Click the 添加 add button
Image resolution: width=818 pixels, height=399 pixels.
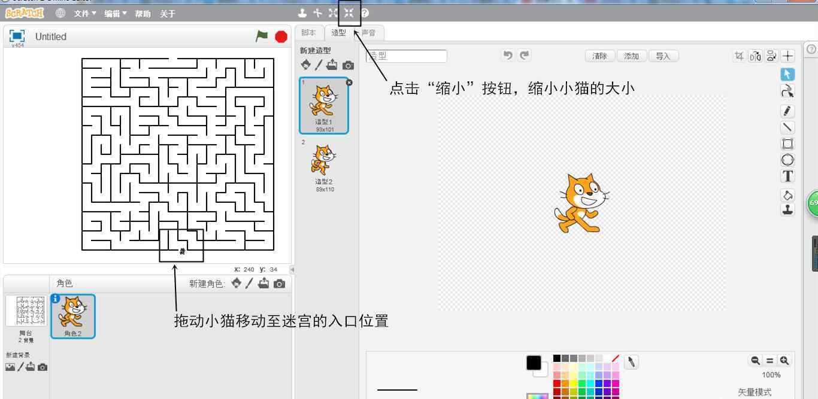(631, 56)
